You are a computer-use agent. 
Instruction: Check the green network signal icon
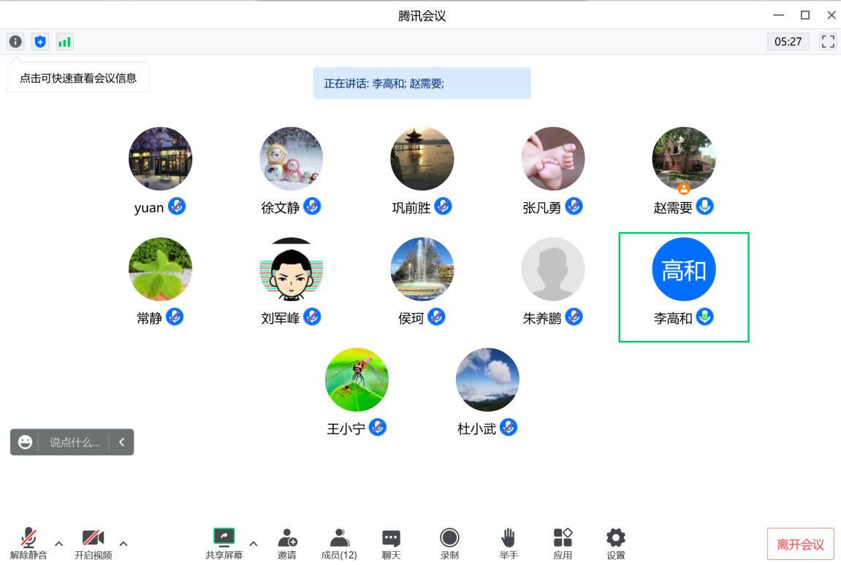pyautogui.click(x=65, y=42)
